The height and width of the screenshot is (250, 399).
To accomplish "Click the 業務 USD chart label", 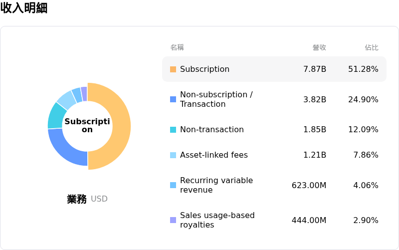I will 87,199.
